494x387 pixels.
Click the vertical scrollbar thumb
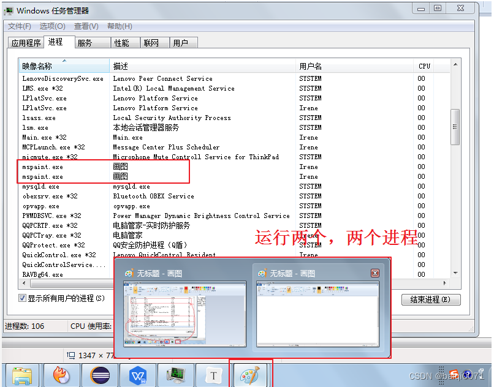point(455,127)
